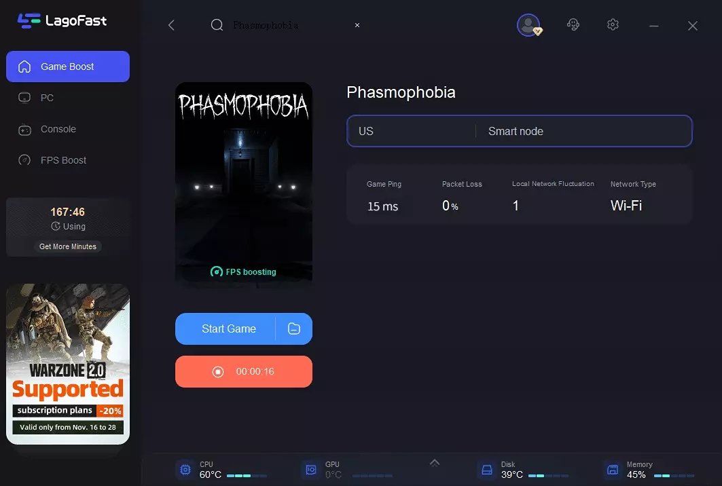
Task: Stop the boost timer 00:00:16
Action: point(244,371)
